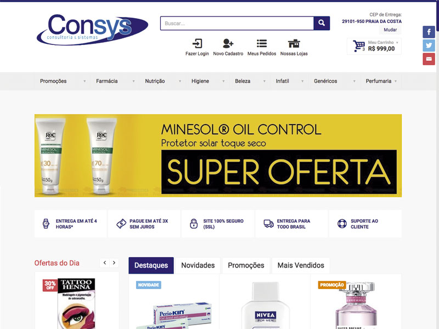
Task: Click the red email envelope icon
Action: click(429, 59)
